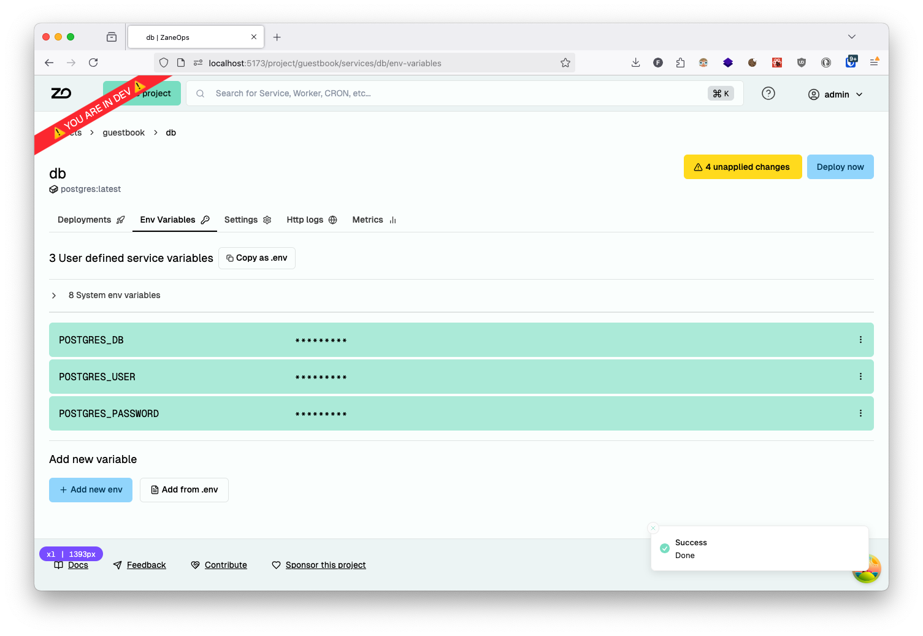This screenshot has width=923, height=636.
Task: Click the masked value of POSTGRES_DB
Action: click(x=321, y=340)
